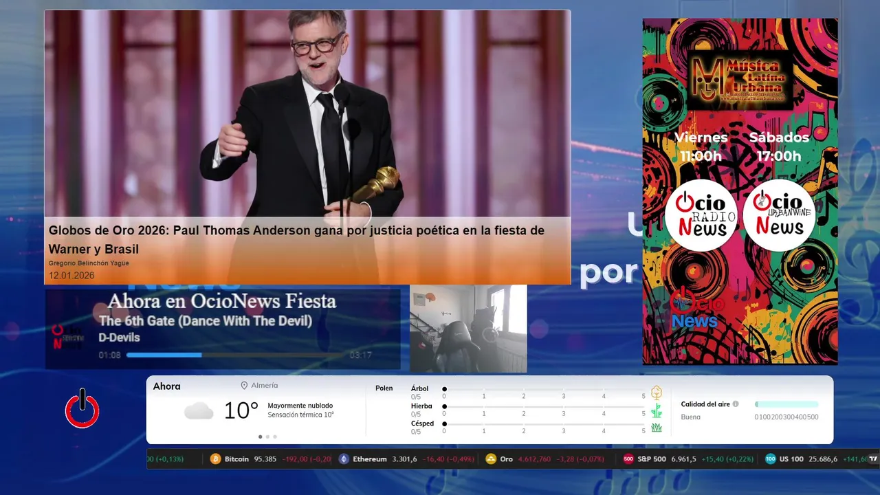Select the second weather carousel dot
Screen dimensions: 880x495
pos(267,437)
